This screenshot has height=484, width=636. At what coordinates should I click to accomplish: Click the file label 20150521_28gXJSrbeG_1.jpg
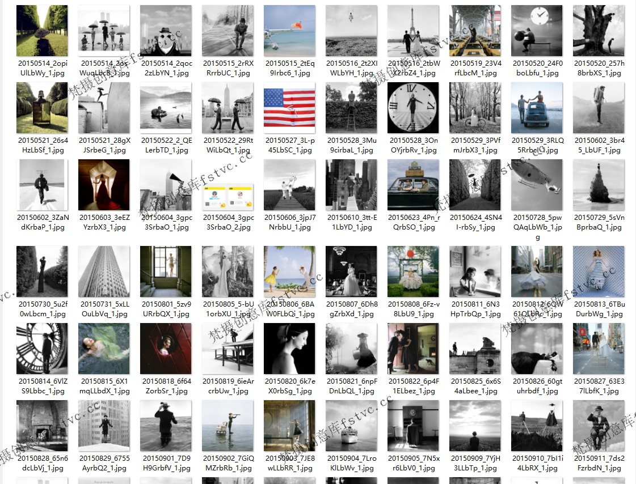click(x=104, y=145)
